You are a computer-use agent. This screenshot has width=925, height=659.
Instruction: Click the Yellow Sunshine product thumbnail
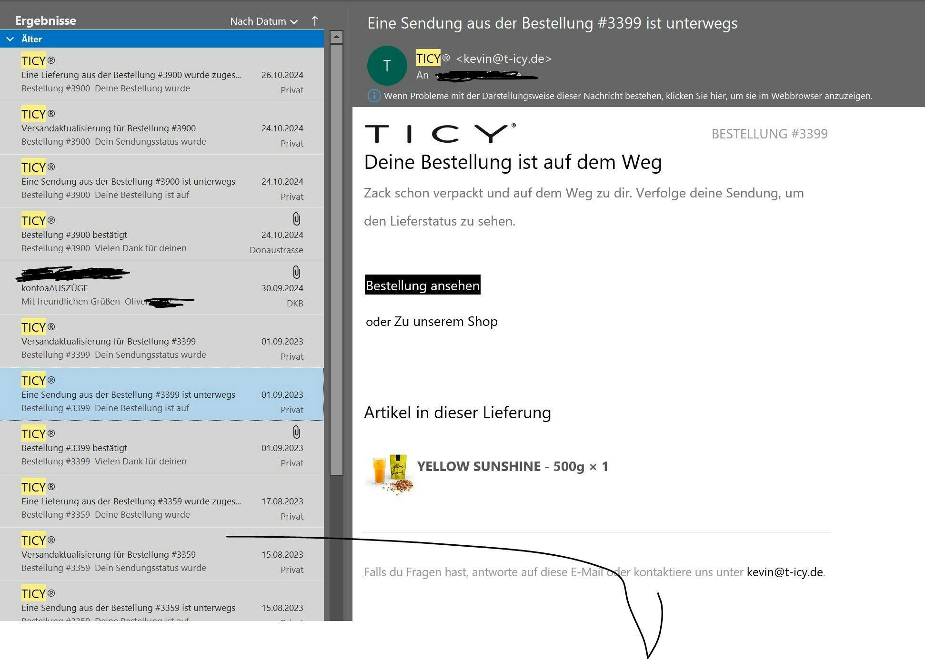coord(390,474)
